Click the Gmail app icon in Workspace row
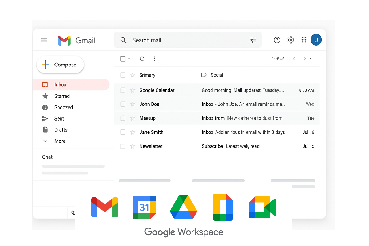This screenshot has height=246, width=369. pos(105,207)
